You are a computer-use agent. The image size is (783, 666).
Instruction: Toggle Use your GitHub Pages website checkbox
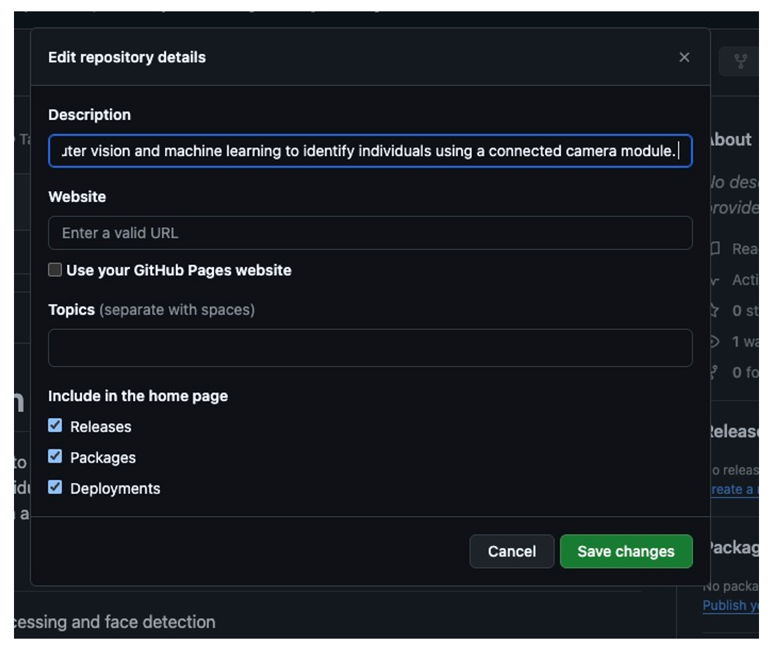click(x=55, y=270)
